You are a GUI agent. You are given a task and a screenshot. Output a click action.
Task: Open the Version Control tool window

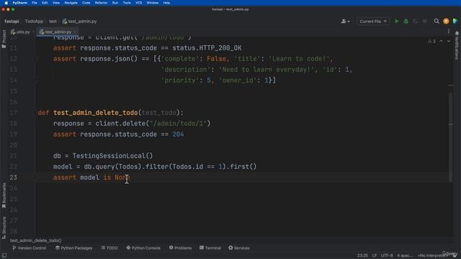pyautogui.click(x=29, y=247)
